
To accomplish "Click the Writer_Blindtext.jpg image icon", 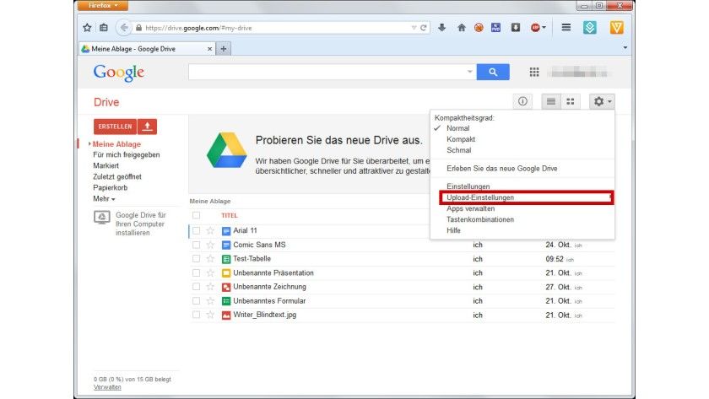I will [x=226, y=315].
